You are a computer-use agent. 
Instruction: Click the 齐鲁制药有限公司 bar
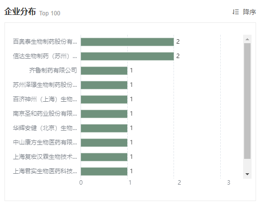pos(104,70)
